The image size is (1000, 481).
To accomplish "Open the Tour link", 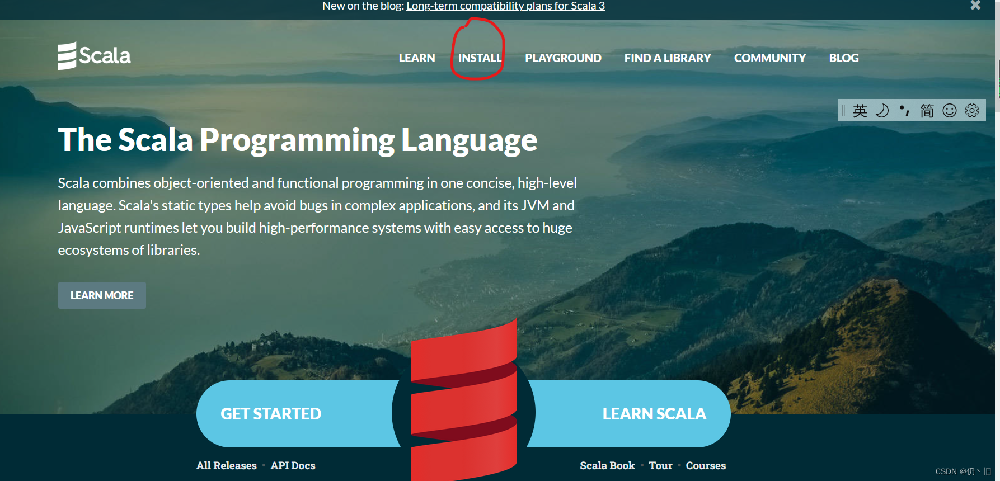I will pos(660,465).
